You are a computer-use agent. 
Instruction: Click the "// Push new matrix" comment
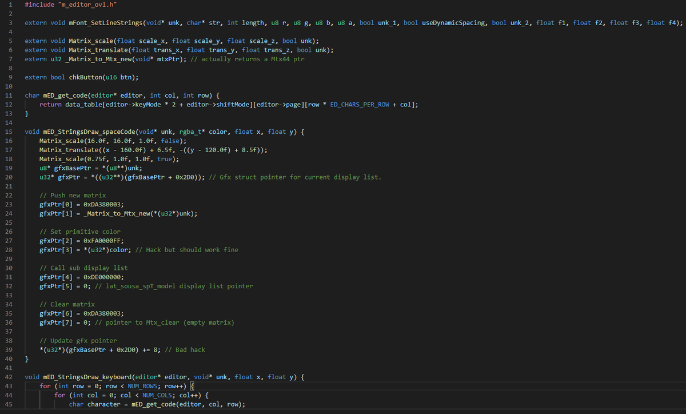[72, 196]
